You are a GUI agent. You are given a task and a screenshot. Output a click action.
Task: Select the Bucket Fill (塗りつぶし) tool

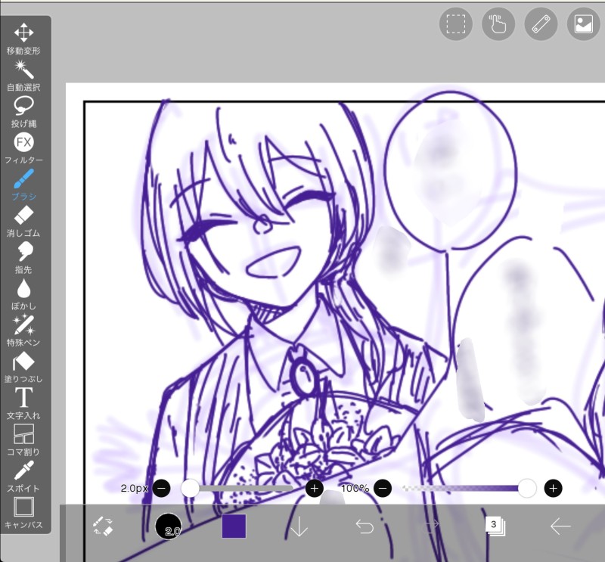click(23, 367)
